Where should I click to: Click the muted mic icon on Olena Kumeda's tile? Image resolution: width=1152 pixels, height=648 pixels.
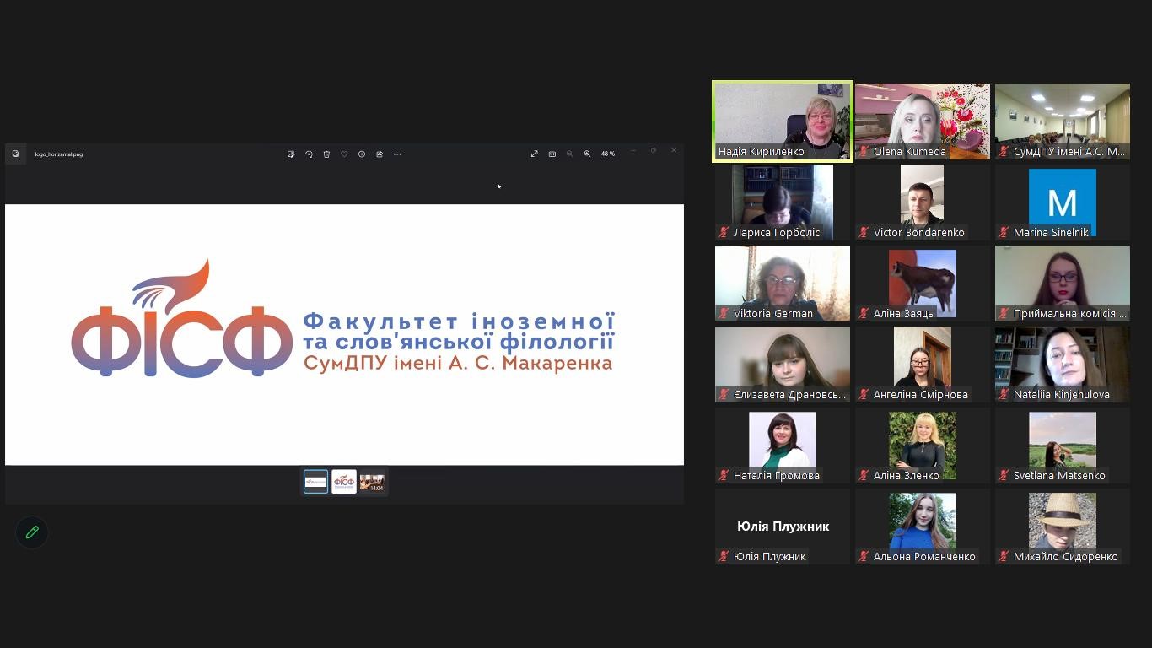tap(864, 152)
